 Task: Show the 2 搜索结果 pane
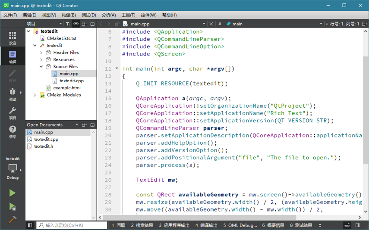142,225
